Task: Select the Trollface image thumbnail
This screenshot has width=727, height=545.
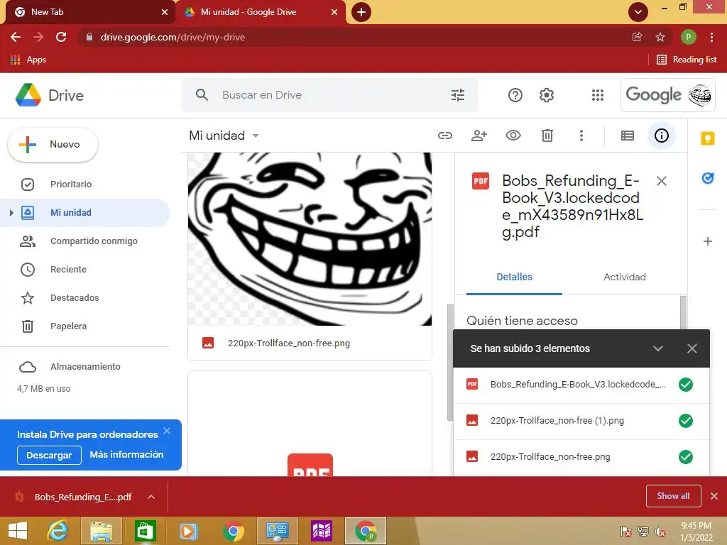Action: coord(310,239)
